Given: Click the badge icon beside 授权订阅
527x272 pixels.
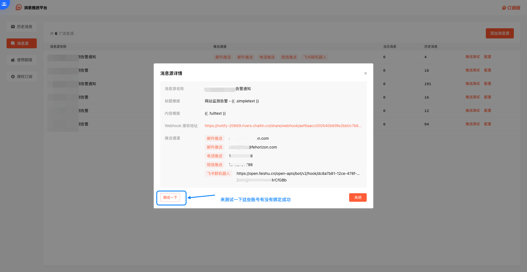Looking at the screenshot, I should tap(13, 77).
